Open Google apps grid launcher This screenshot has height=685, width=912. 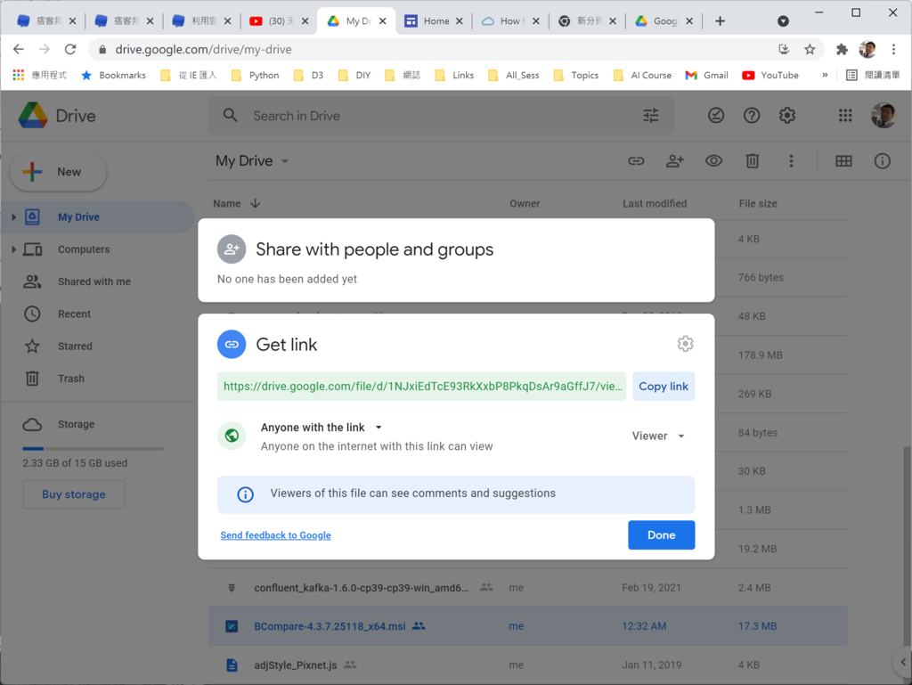coord(845,115)
